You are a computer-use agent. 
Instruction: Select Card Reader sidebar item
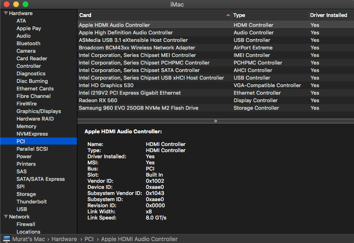click(32, 58)
